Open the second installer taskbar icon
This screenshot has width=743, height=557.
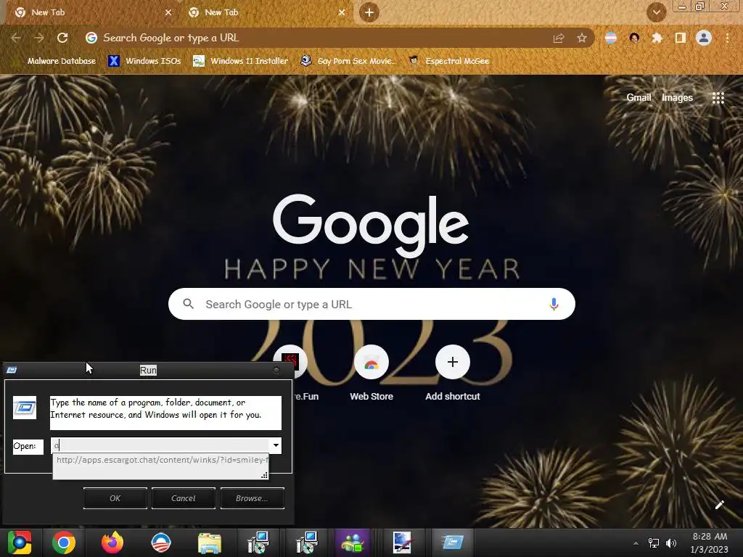click(x=307, y=542)
